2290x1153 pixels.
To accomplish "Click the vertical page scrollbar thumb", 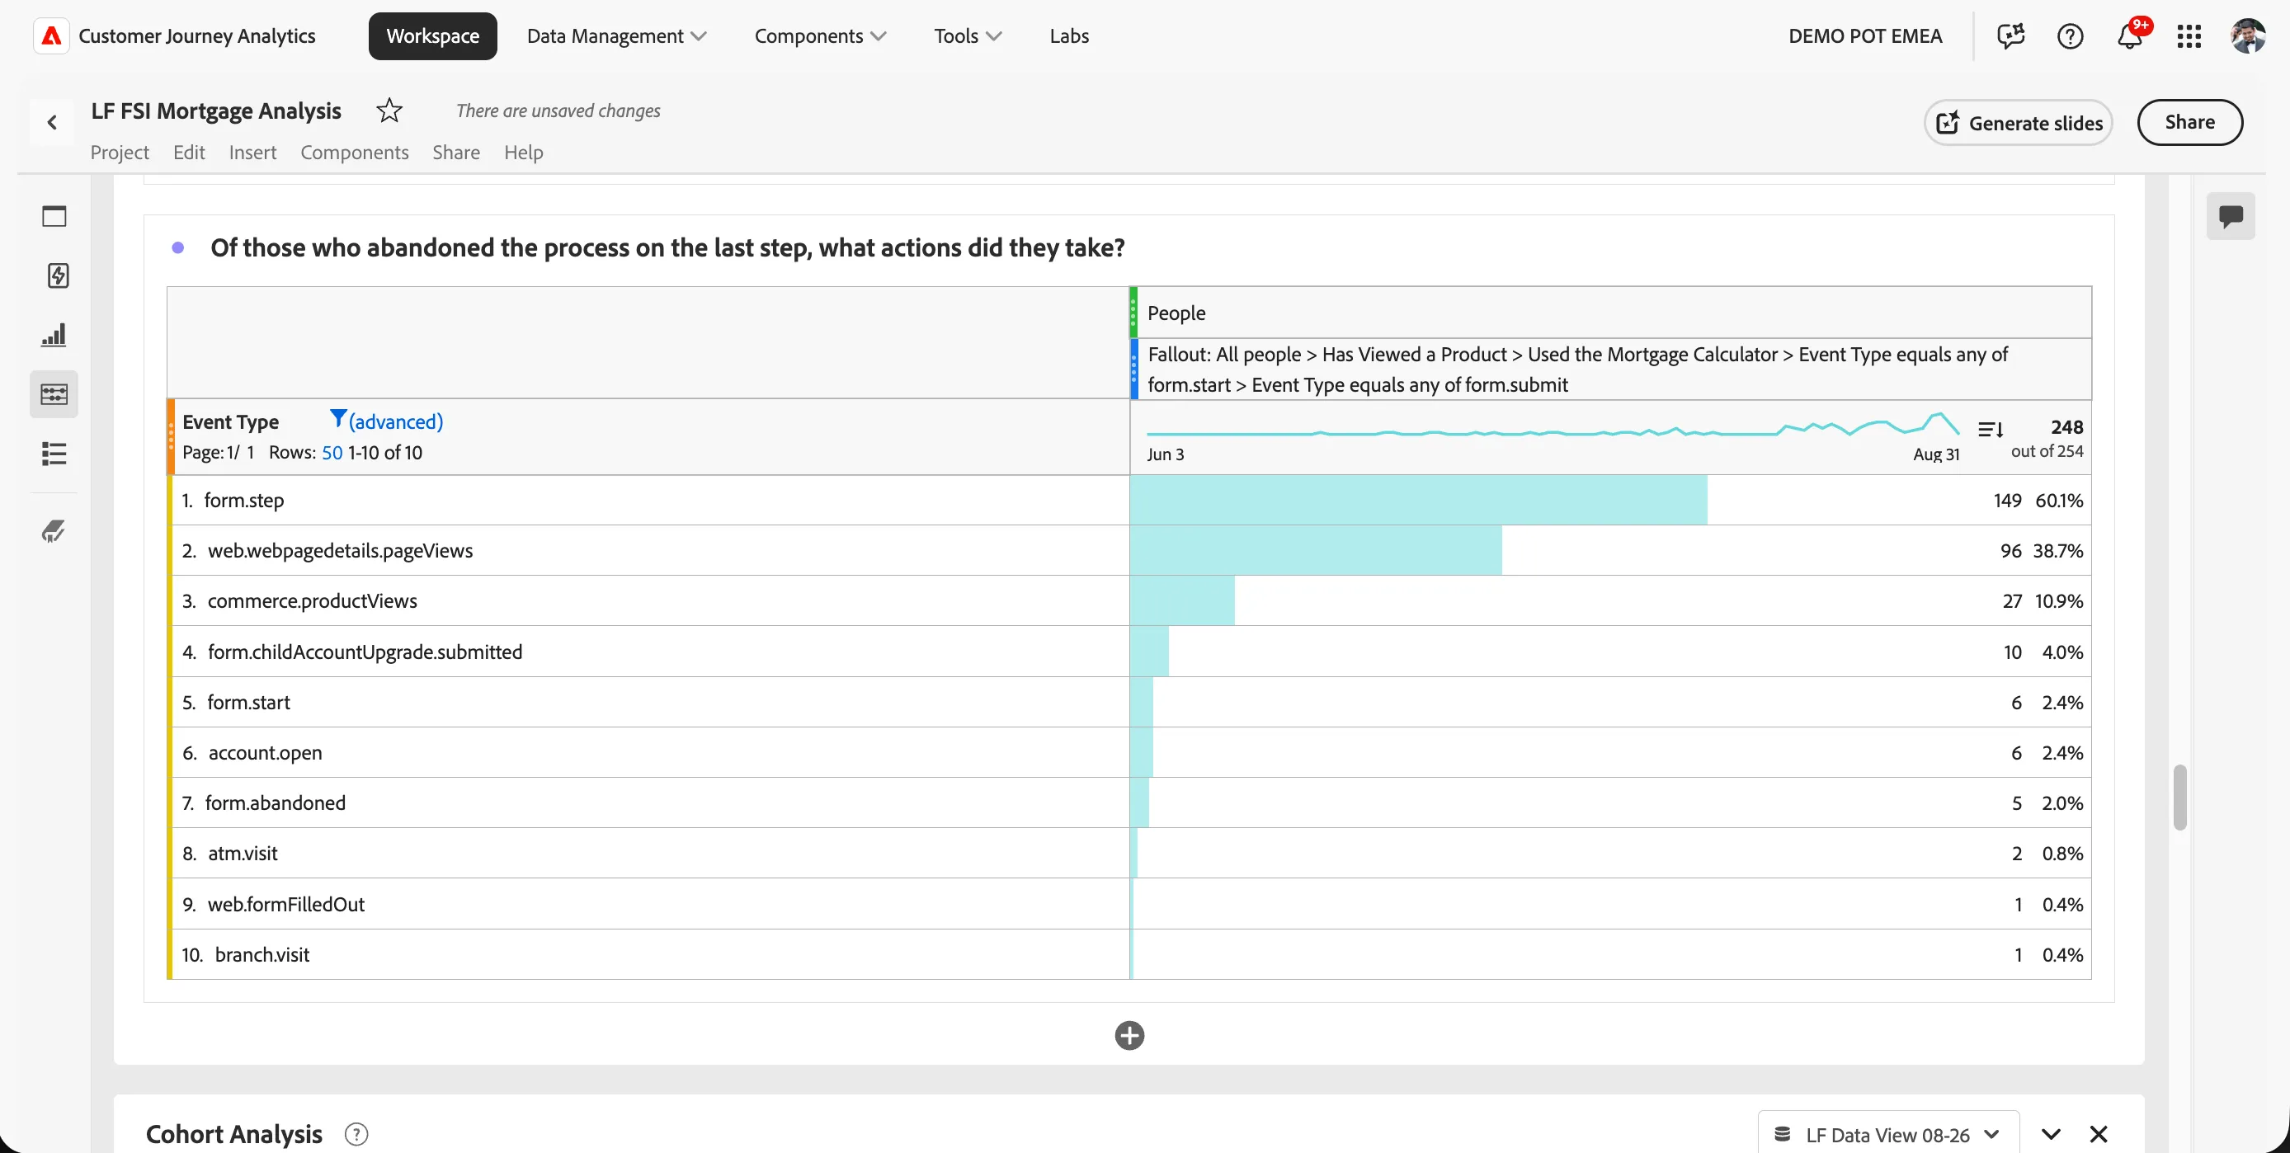I will [2179, 797].
